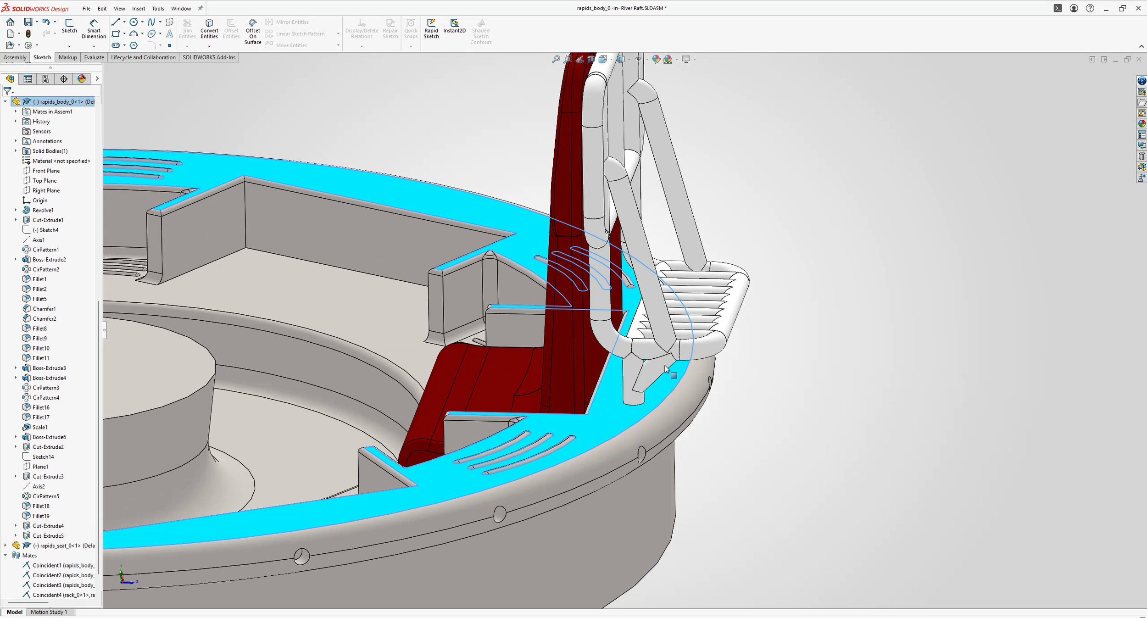The width and height of the screenshot is (1147, 618).
Task: Select the Smart Dimension tool
Action: click(94, 28)
